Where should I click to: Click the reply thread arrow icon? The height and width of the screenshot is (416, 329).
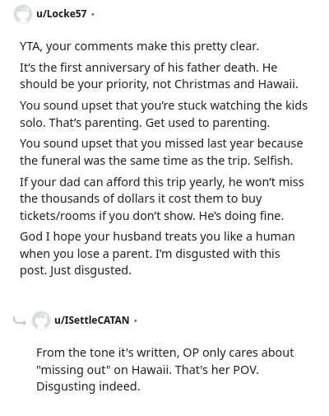[20, 320]
